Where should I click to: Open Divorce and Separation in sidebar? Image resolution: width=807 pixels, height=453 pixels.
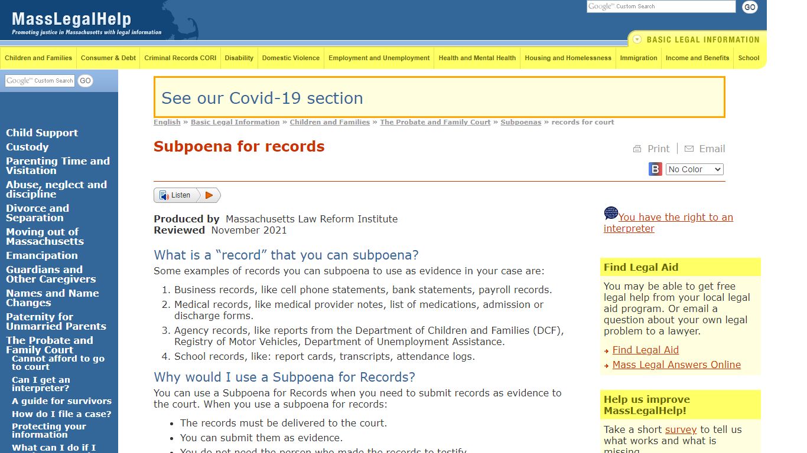click(37, 213)
